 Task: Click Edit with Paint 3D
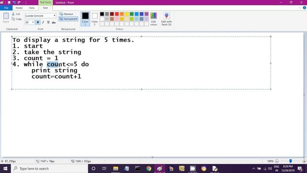click(x=166, y=19)
